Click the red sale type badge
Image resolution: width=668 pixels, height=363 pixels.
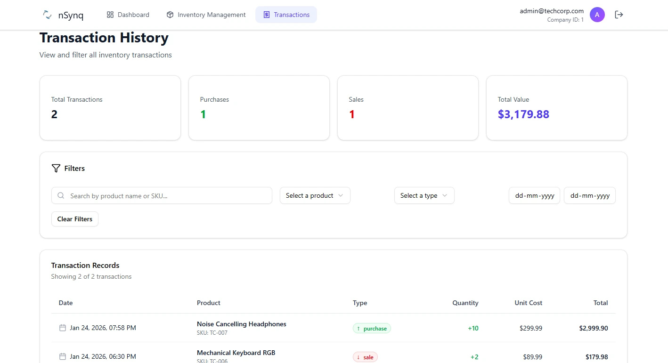[365, 357]
